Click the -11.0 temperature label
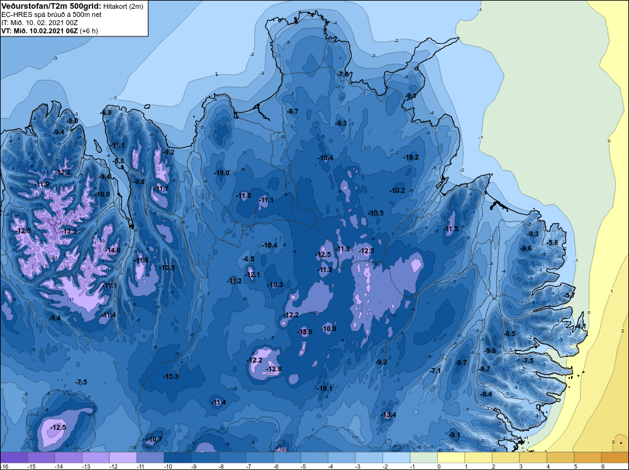This screenshot has width=629, height=470. coord(243,195)
